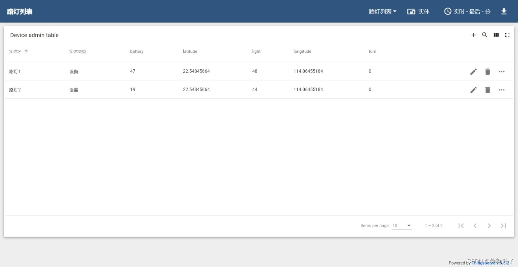
Task: Jump to the last page
Action: click(x=503, y=226)
